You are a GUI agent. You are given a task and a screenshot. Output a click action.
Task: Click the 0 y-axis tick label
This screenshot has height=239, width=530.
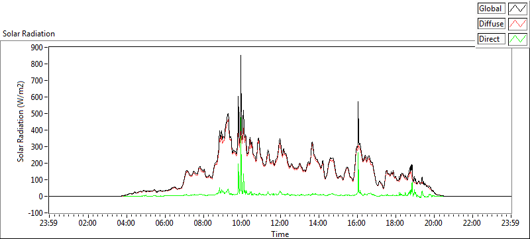pyautogui.click(x=40, y=197)
